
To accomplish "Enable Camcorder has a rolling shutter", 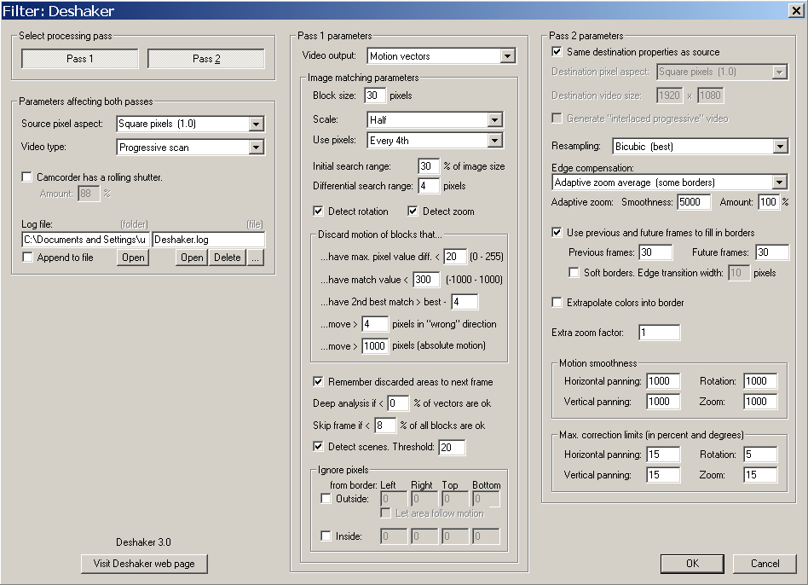I will (x=26, y=177).
